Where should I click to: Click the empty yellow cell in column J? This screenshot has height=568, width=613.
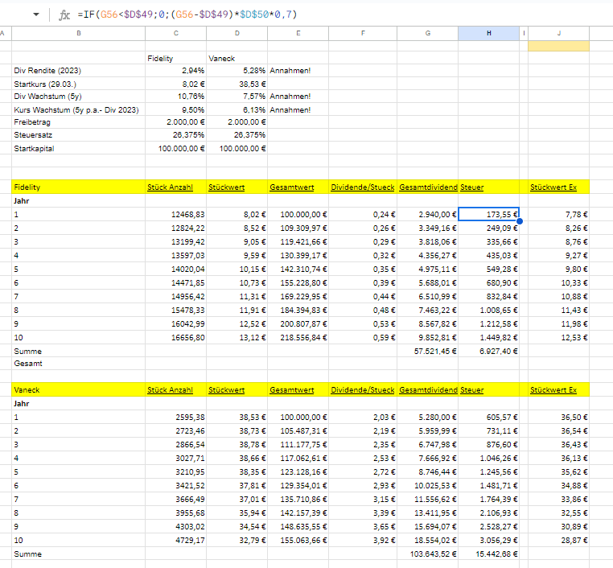pyautogui.click(x=558, y=46)
